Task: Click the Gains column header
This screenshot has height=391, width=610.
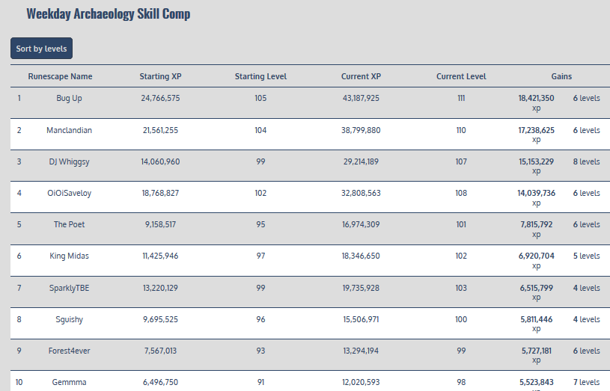Action: pyautogui.click(x=561, y=76)
